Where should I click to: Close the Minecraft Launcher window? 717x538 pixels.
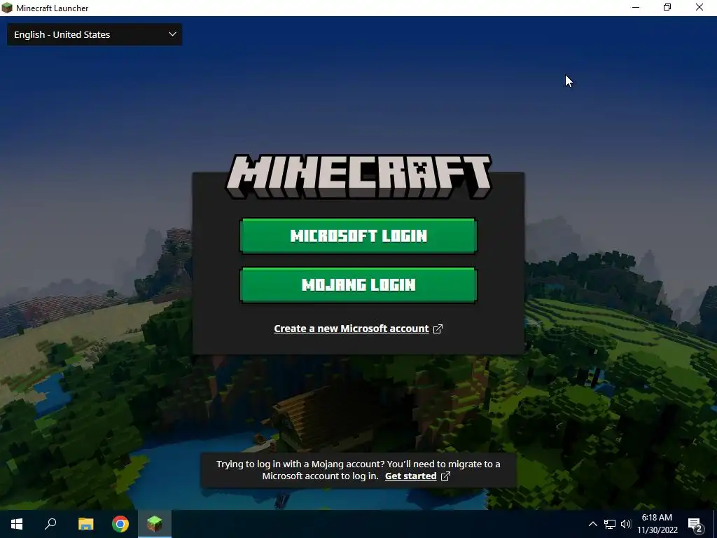(x=699, y=7)
